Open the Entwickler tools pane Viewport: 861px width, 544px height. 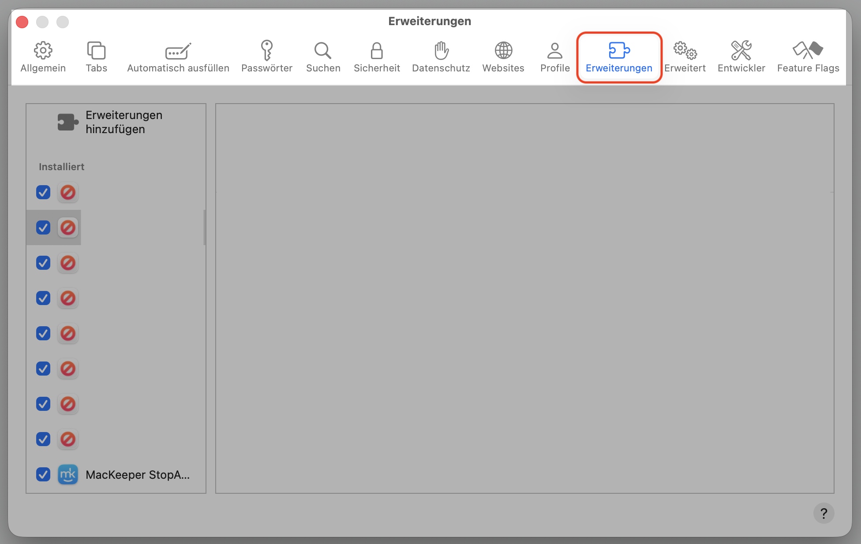click(x=741, y=57)
